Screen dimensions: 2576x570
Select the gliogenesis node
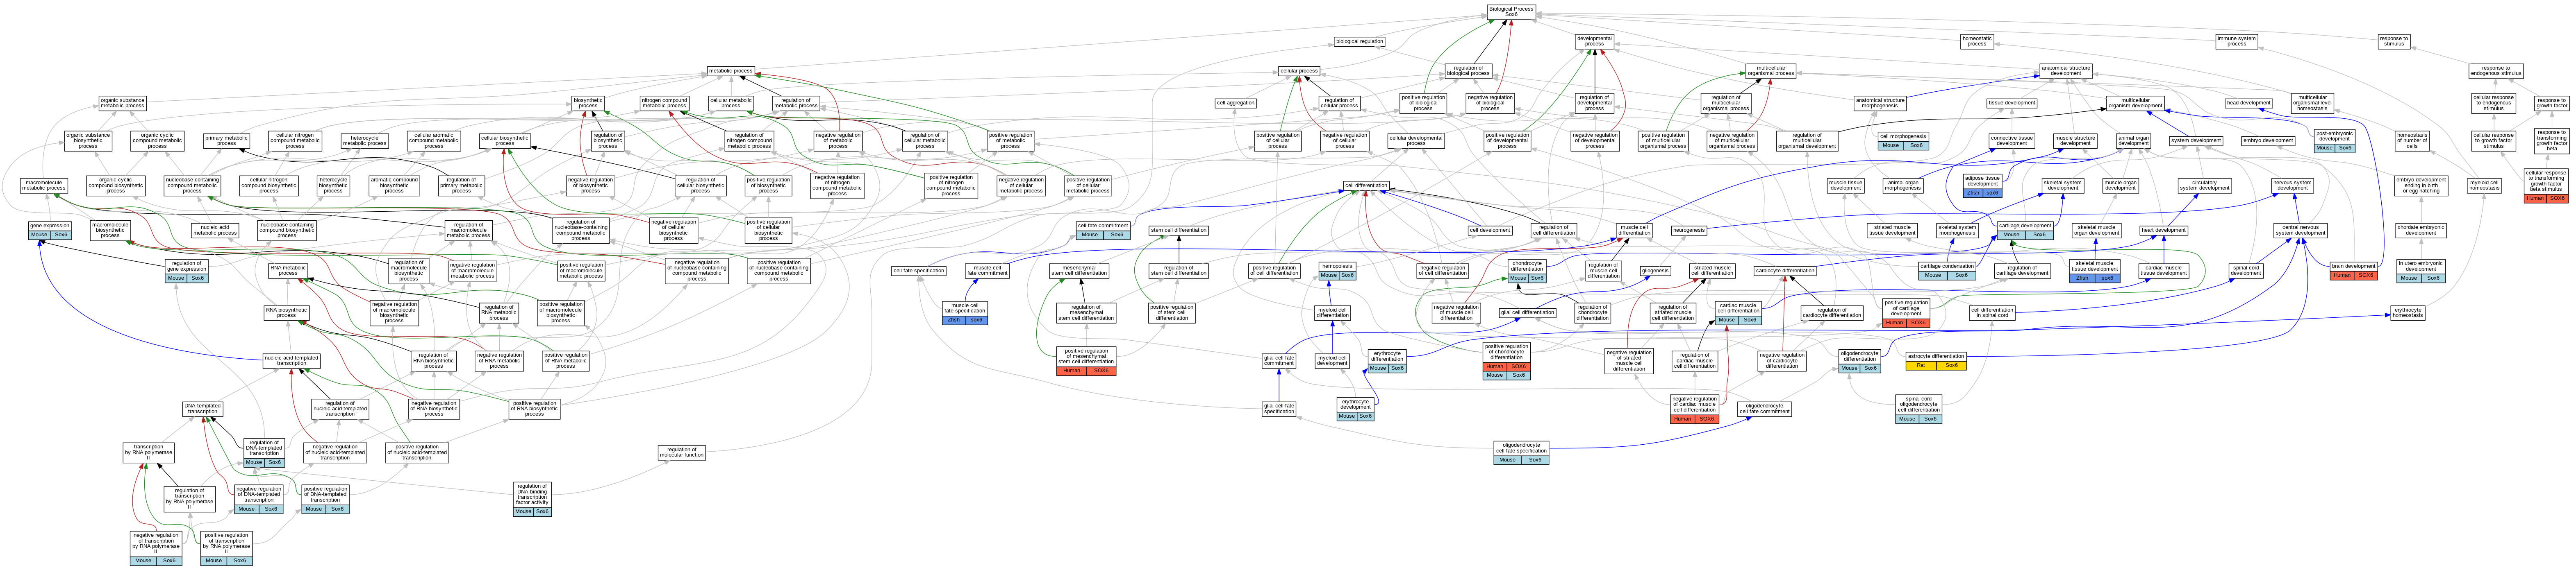[1655, 271]
